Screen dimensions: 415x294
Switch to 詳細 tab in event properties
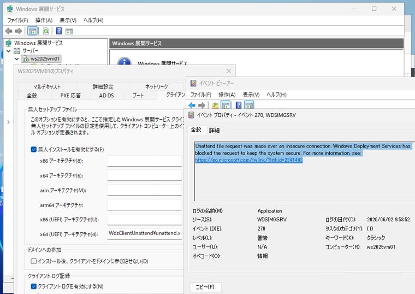[214, 130]
